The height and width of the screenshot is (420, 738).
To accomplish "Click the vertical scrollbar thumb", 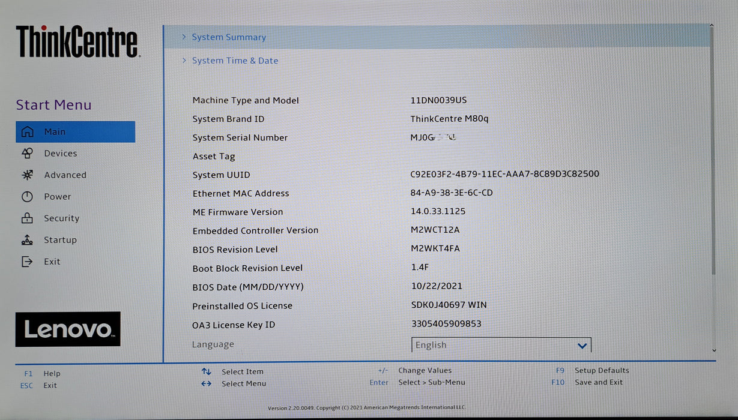I will 713,150.
